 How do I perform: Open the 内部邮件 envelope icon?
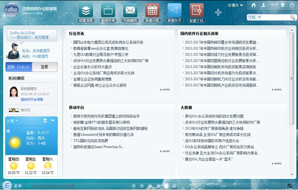click(x=130, y=10)
